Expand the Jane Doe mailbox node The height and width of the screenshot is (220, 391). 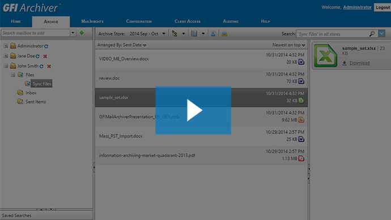point(6,56)
